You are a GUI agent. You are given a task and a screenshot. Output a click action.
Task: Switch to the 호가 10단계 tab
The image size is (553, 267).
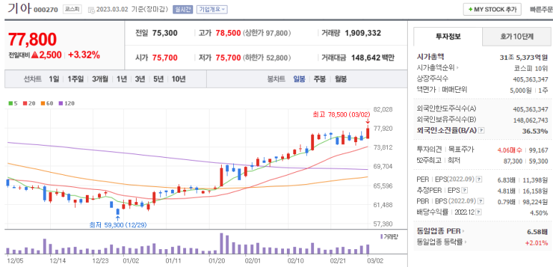[517, 36]
